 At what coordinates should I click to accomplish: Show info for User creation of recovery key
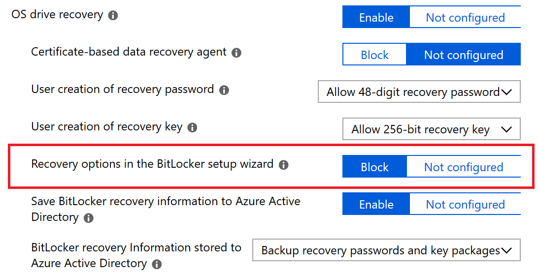192,128
